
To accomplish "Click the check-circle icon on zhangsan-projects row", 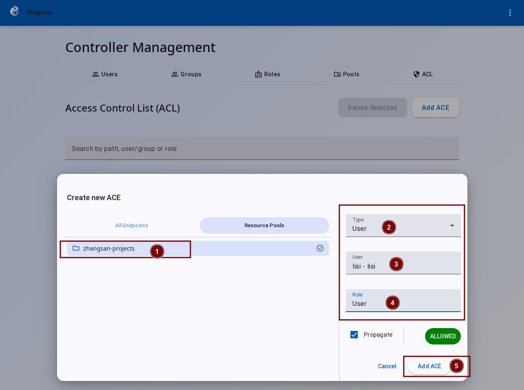I will (x=320, y=248).
